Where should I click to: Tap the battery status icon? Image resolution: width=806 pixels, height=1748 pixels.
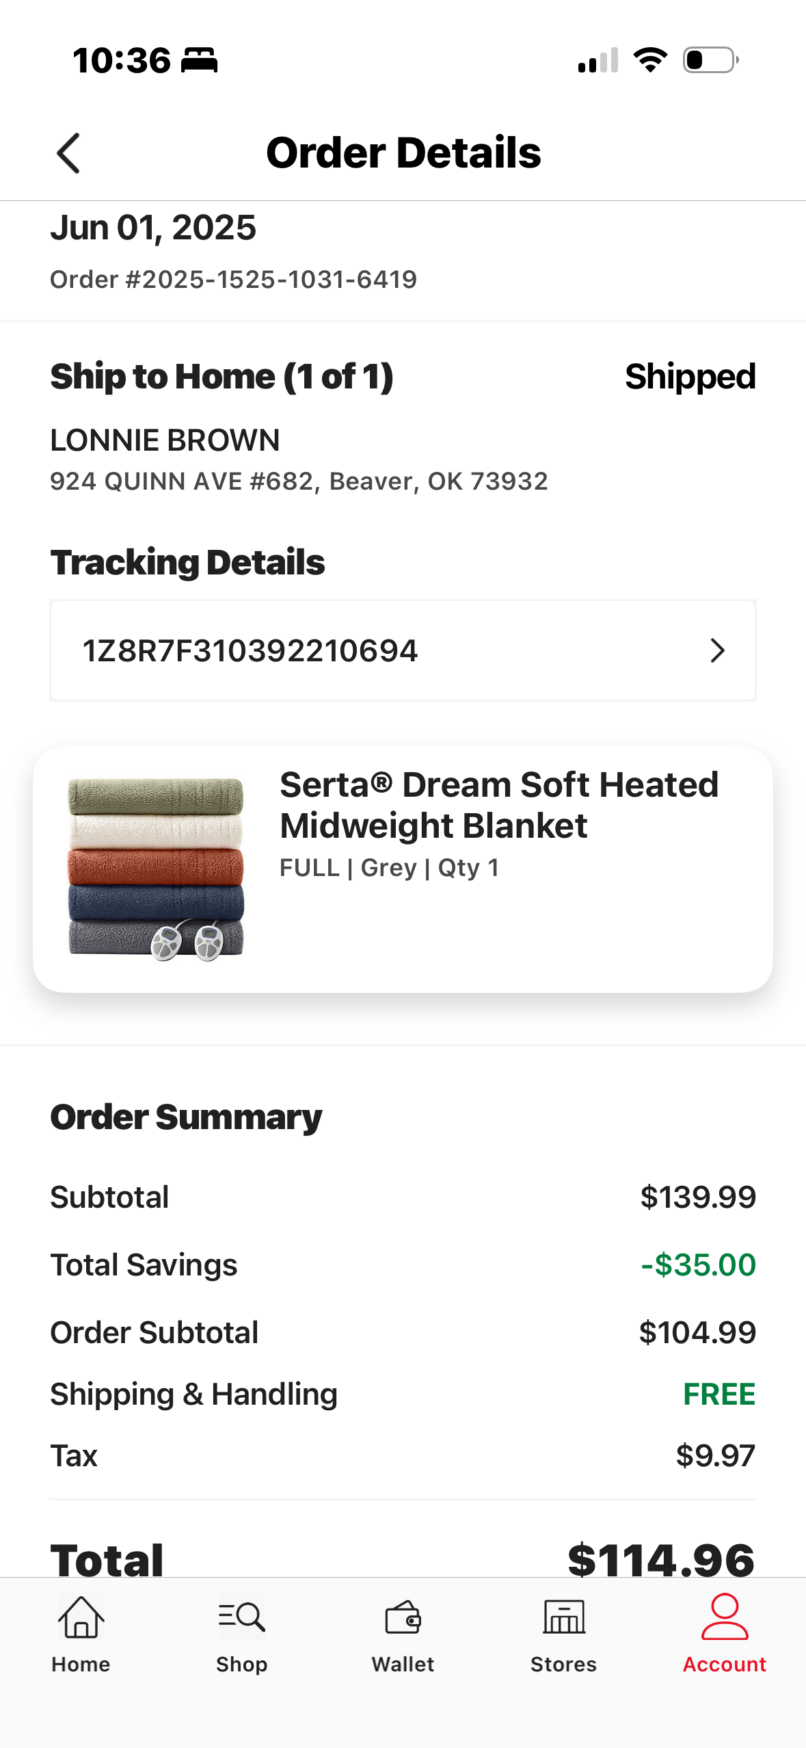point(711,60)
